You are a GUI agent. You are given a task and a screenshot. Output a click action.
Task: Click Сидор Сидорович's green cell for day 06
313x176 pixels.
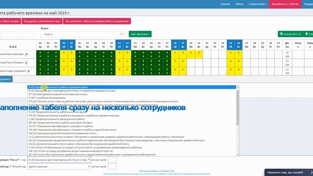click(79, 71)
